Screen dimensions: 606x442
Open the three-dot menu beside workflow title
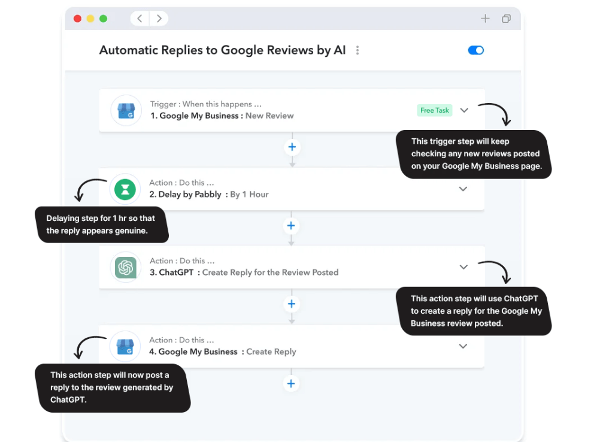[x=357, y=50]
